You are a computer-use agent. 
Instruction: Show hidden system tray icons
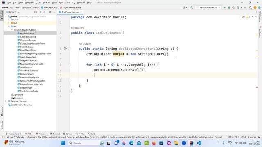coord(218,143)
